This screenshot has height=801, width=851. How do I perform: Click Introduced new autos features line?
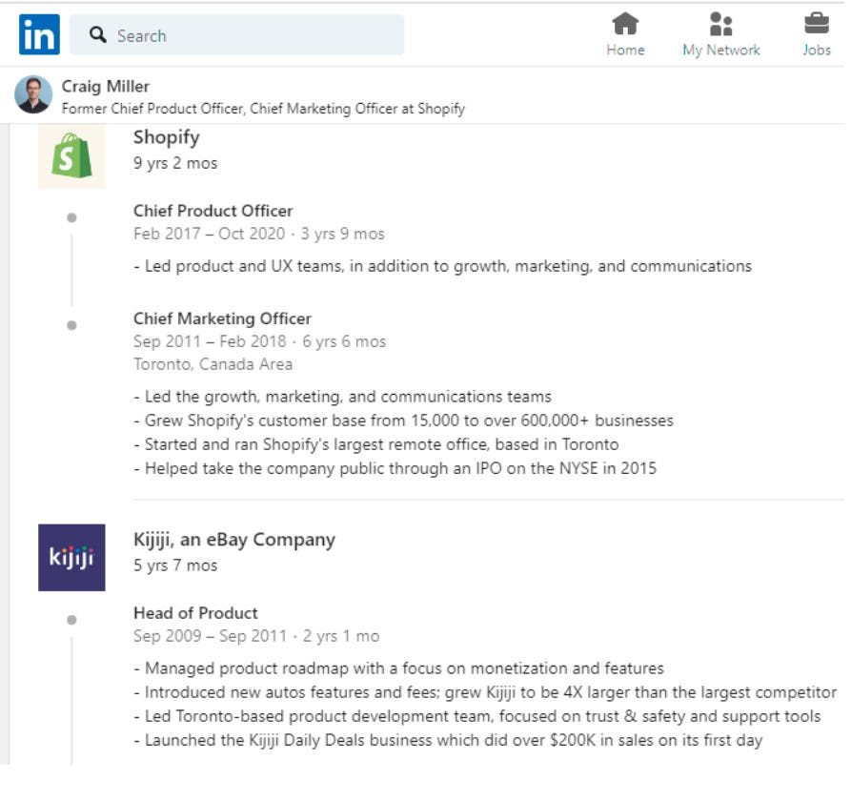pos(485,692)
